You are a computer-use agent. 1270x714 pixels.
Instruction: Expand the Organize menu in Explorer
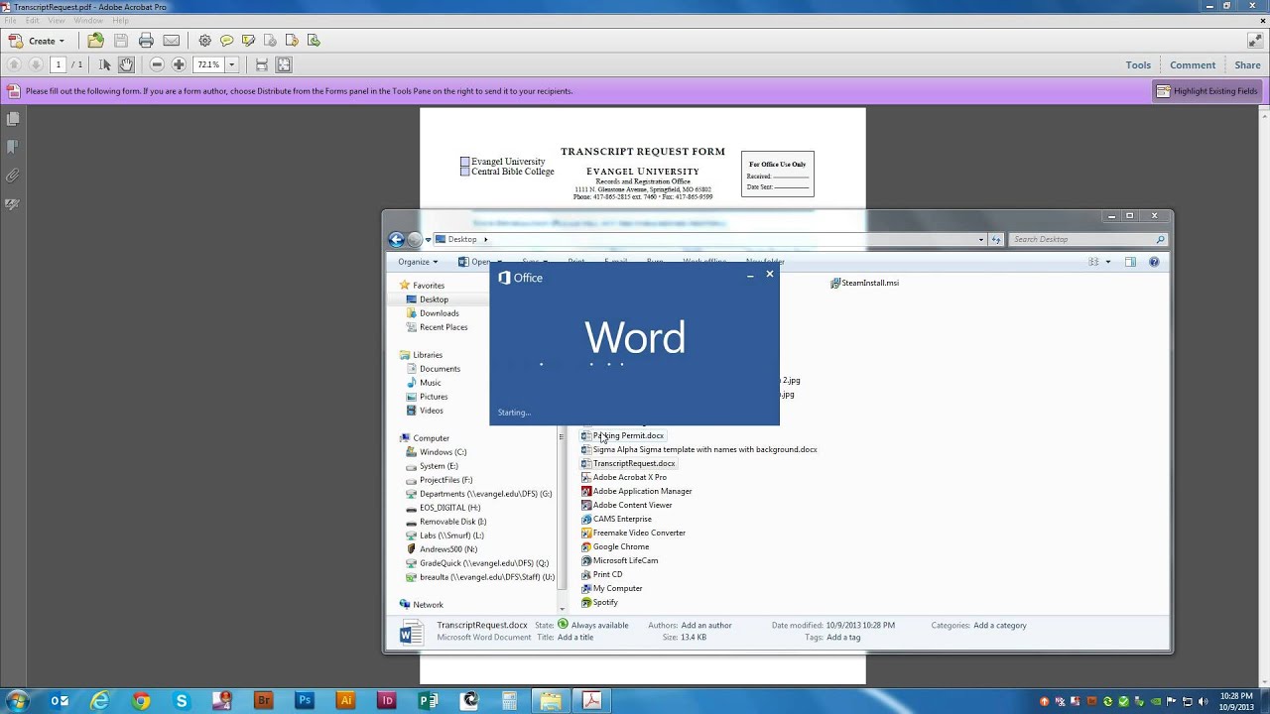point(418,262)
